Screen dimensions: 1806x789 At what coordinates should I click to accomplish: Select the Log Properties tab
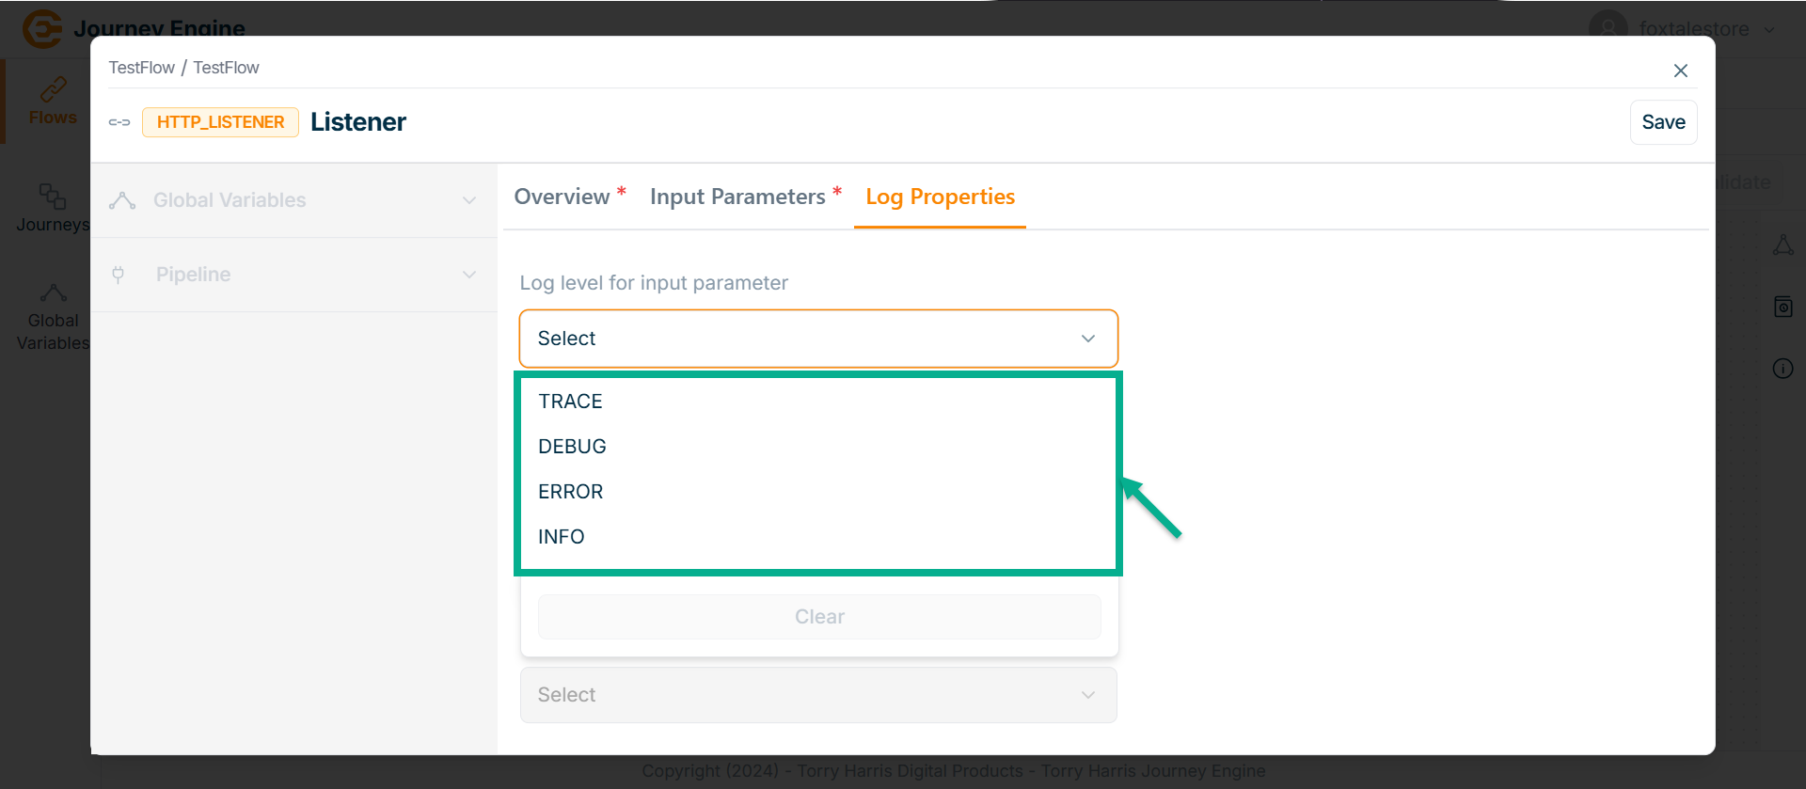click(940, 197)
